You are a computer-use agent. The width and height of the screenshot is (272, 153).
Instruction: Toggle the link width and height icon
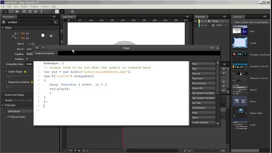tap(13, 36)
